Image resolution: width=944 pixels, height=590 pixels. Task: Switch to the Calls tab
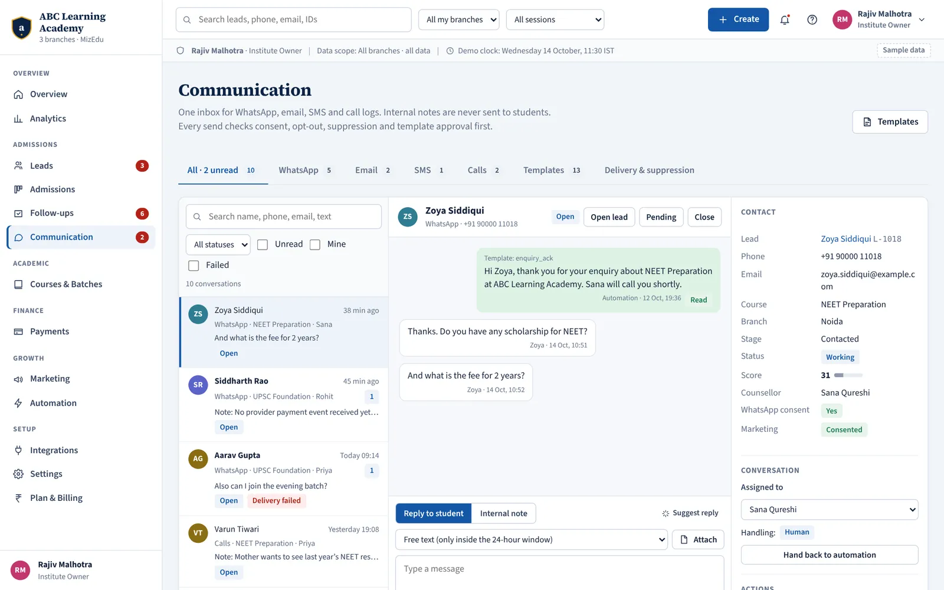(484, 170)
